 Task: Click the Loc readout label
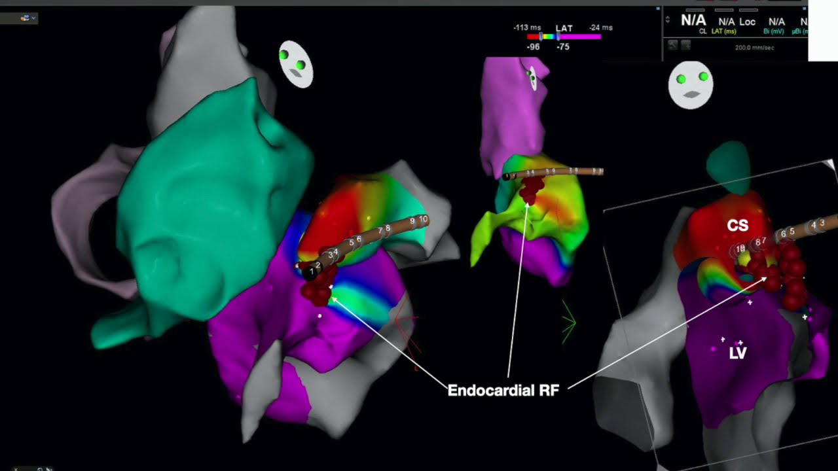(x=748, y=22)
